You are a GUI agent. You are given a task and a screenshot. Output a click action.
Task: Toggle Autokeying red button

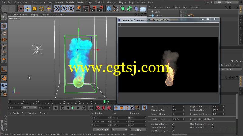(103, 108)
